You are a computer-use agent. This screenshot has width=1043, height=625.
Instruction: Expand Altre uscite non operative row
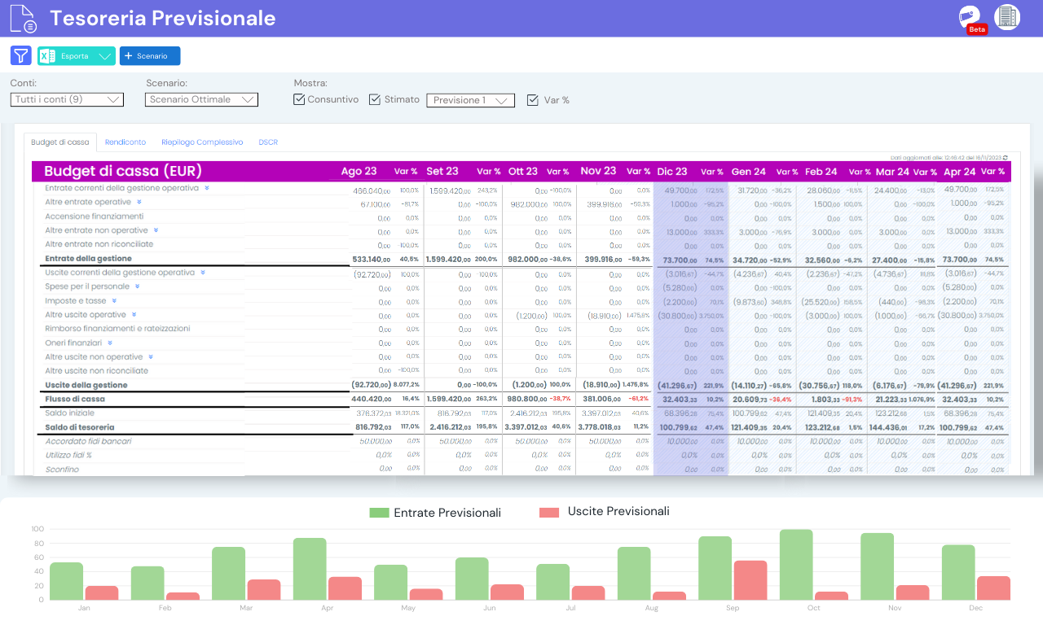pyautogui.click(x=151, y=357)
